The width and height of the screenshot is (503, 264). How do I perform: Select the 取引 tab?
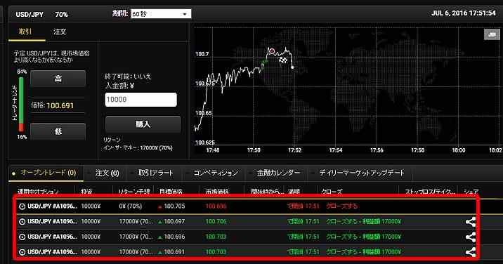coord(25,32)
